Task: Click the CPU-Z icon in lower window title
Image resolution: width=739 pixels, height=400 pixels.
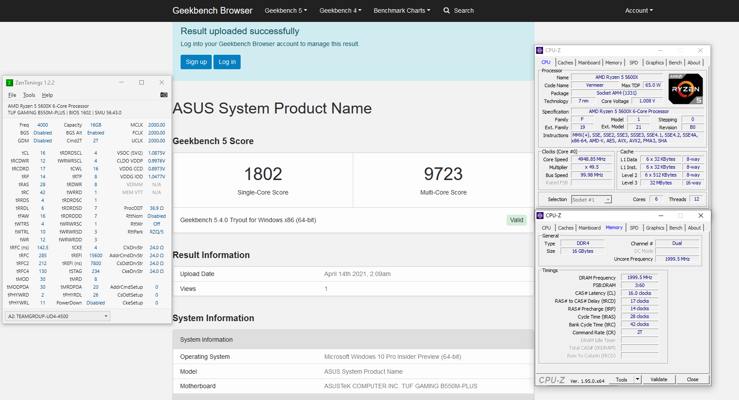Action: pyautogui.click(x=540, y=216)
